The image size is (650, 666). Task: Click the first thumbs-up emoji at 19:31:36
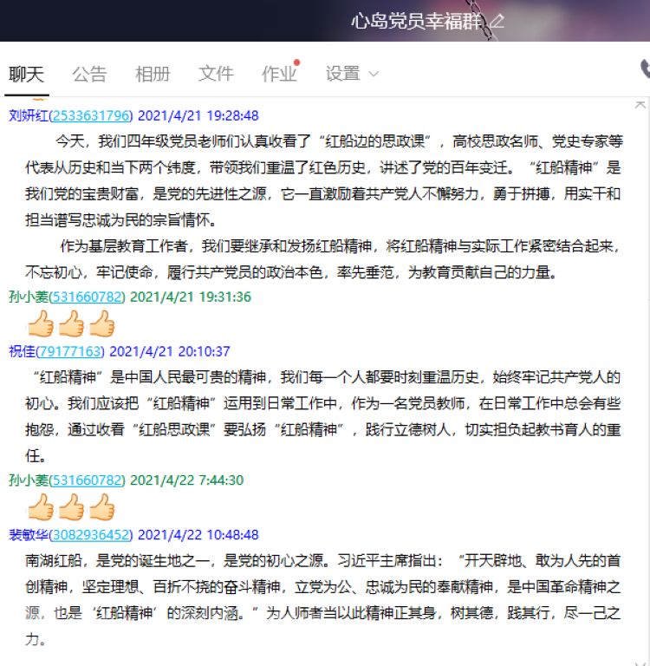click(x=41, y=323)
